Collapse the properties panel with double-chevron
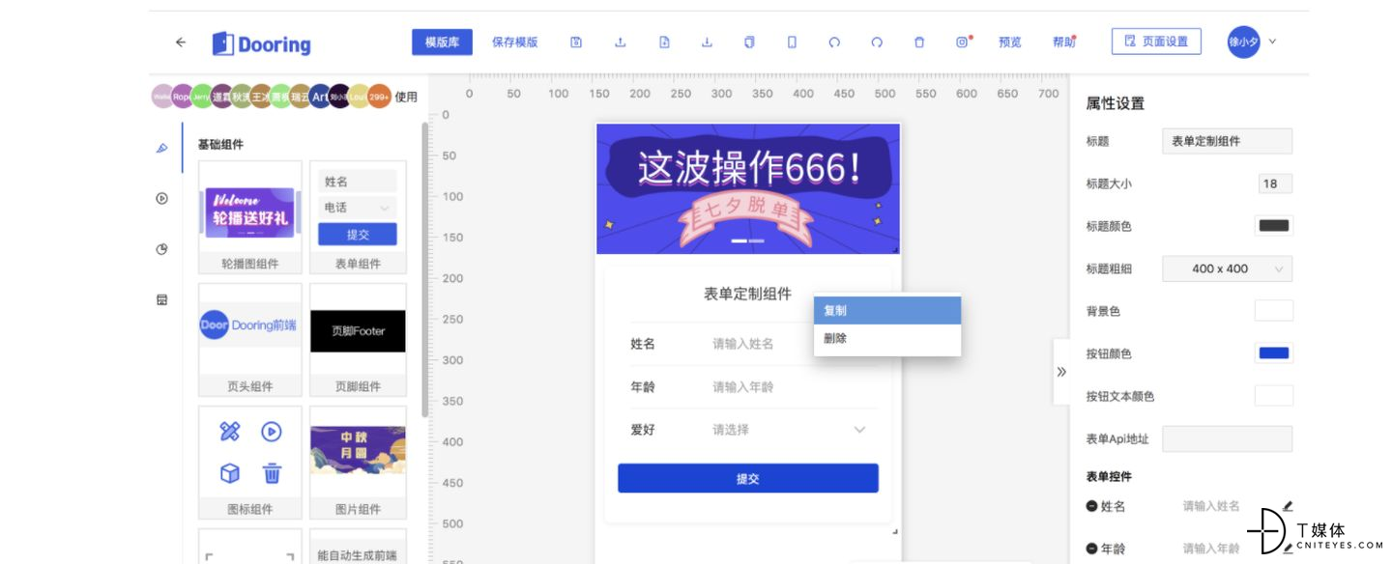The image size is (1392, 564). point(1061,372)
